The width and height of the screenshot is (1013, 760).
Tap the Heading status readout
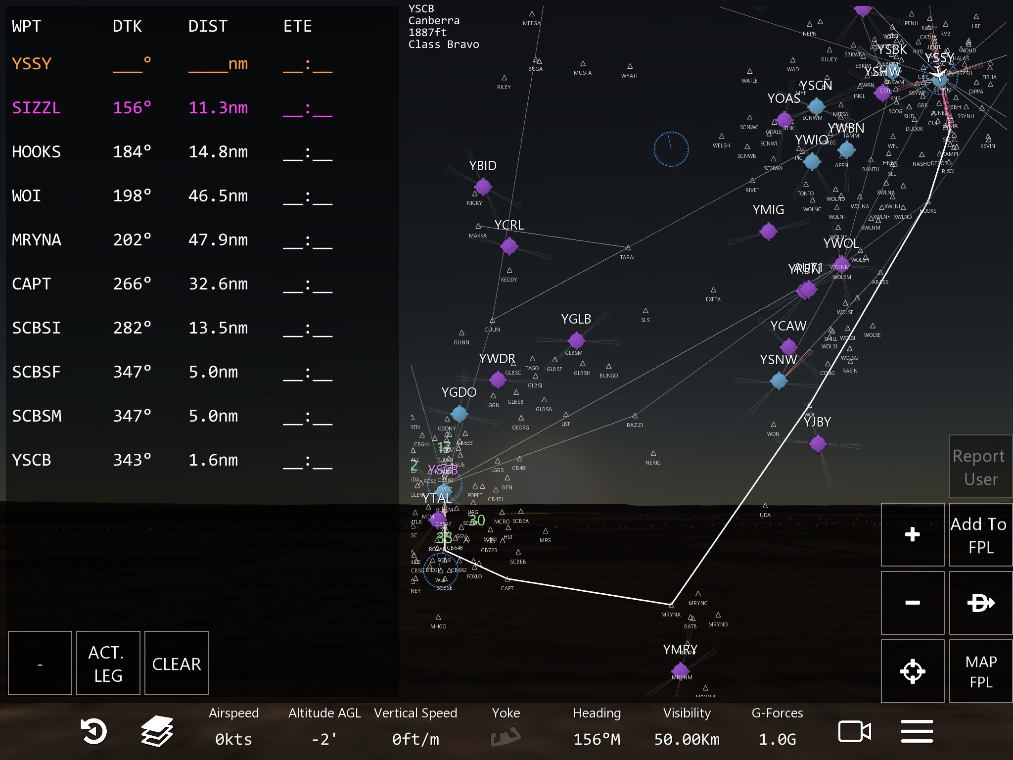[597, 726]
